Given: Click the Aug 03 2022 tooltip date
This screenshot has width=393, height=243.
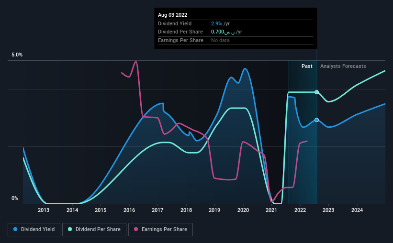Looking at the screenshot, I should pos(172,15).
